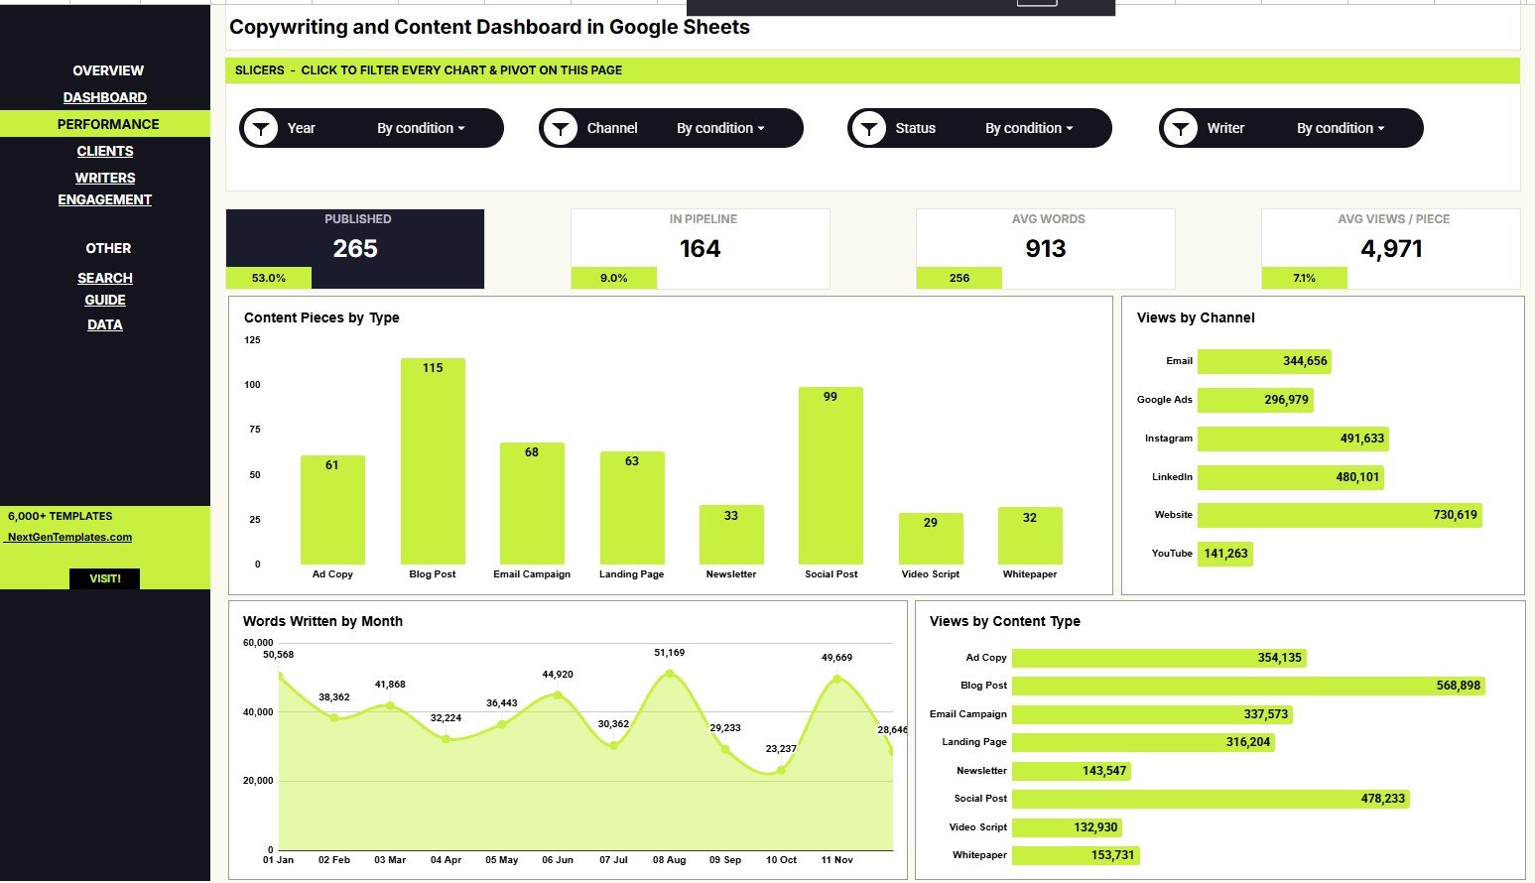Click the 9.0% badge under IN PIPELINE
Image resolution: width=1535 pixels, height=883 pixels.
614,278
